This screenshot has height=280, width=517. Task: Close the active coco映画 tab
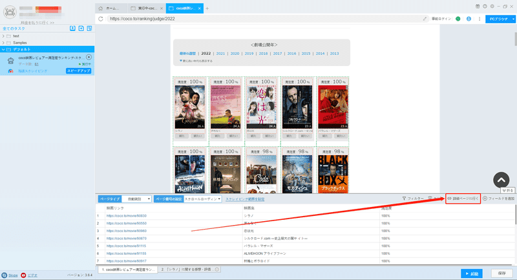(x=200, y=8)
